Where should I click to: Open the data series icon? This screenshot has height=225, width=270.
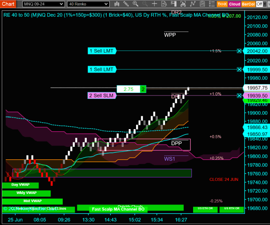(183, 4)
